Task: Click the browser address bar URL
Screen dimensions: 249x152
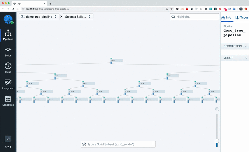Action: (x=47, y=9)
